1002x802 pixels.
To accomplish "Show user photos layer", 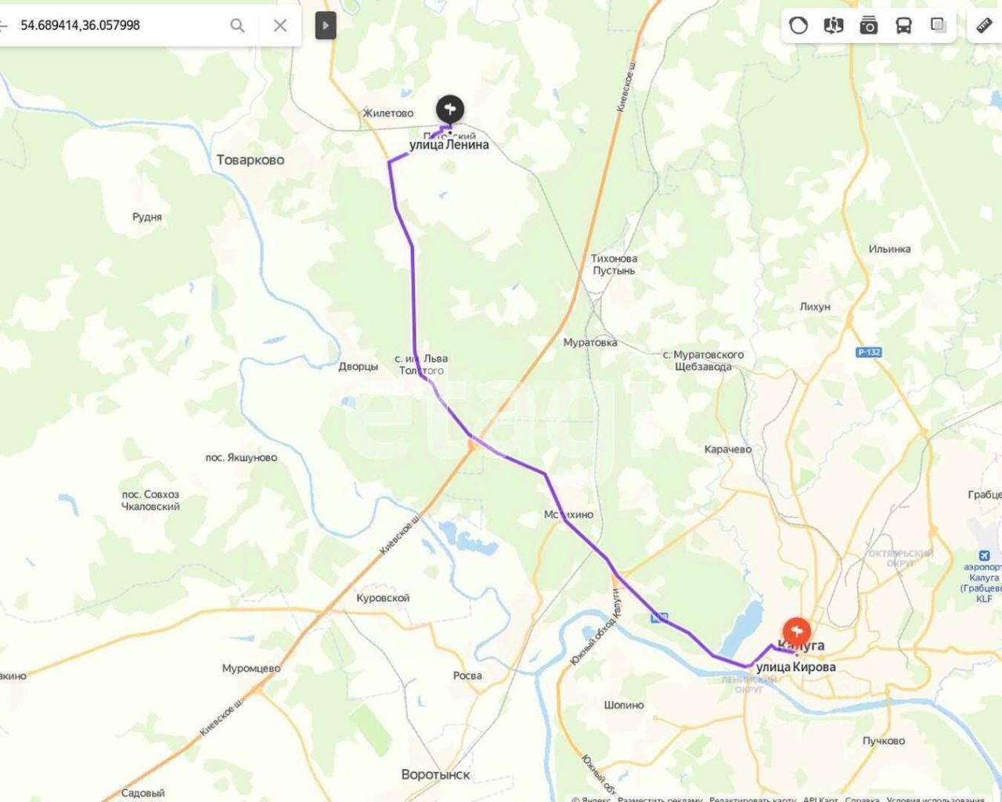I will pos(869,26).
